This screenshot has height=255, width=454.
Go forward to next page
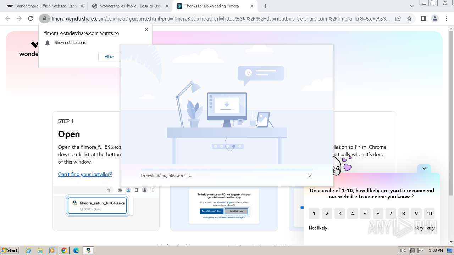point(19,18)
